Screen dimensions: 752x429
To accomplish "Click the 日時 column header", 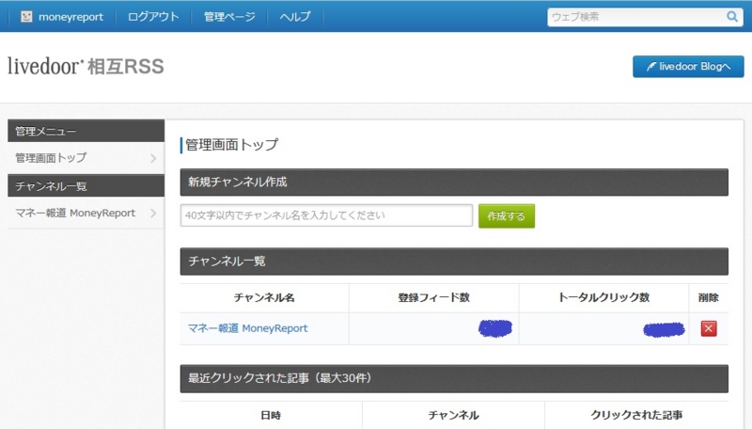I will (x=271, y=415).
